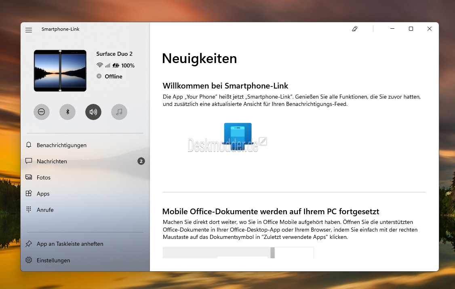455x289 pixels.
Task: Click the gear icon beside Einstellungen
Action: point(28,260)
